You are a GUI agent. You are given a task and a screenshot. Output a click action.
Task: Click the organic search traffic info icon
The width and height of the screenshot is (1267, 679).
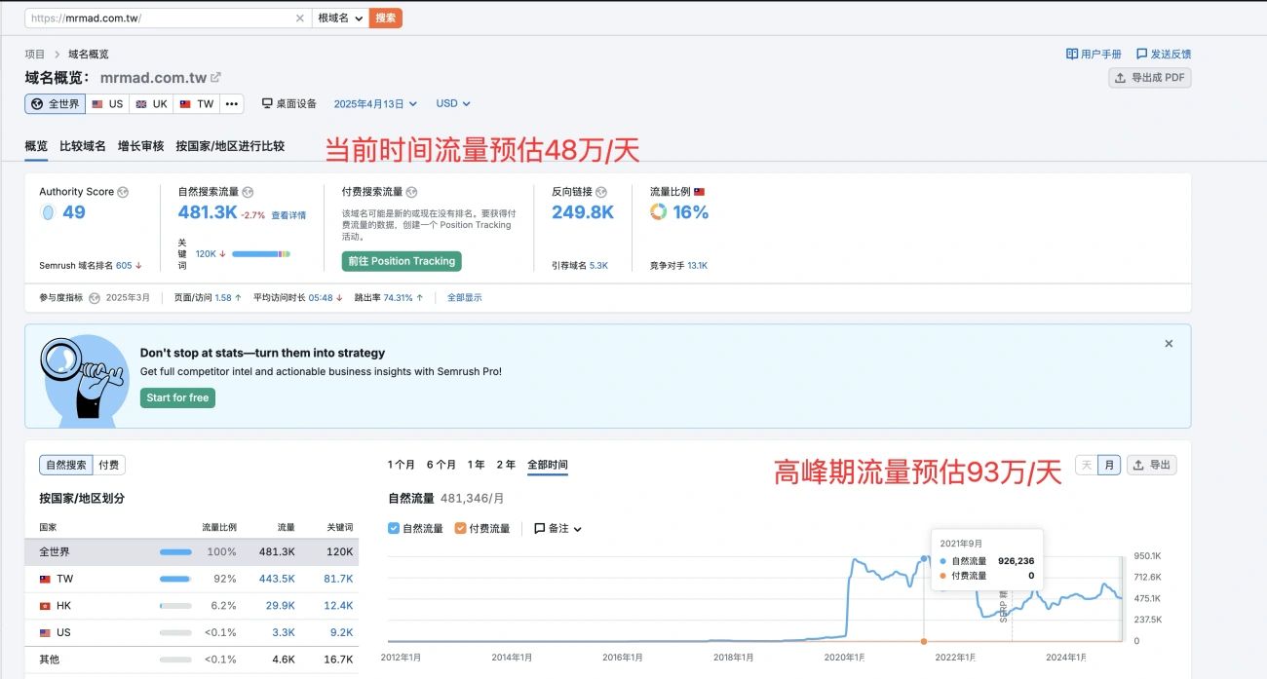tap(248, 192)
